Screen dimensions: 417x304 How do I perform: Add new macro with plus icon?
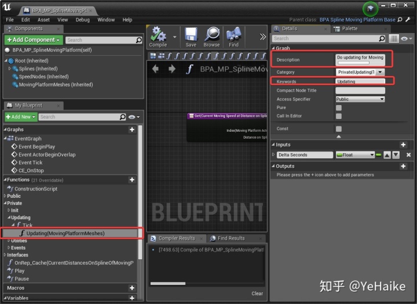(132, 288)
